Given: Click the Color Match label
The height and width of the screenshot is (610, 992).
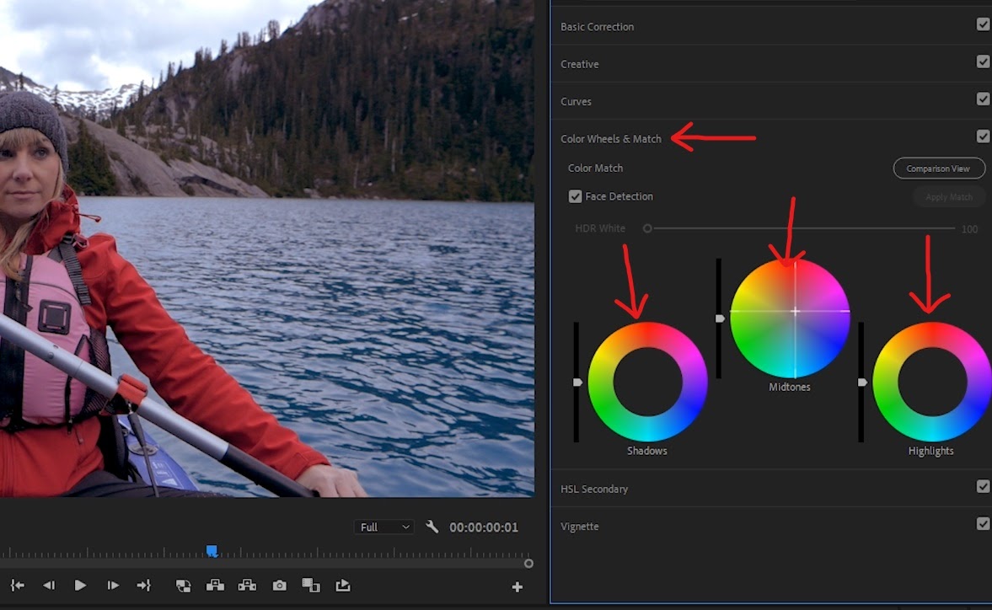Looking at the screenshot, I should click(x=595, y=169).
